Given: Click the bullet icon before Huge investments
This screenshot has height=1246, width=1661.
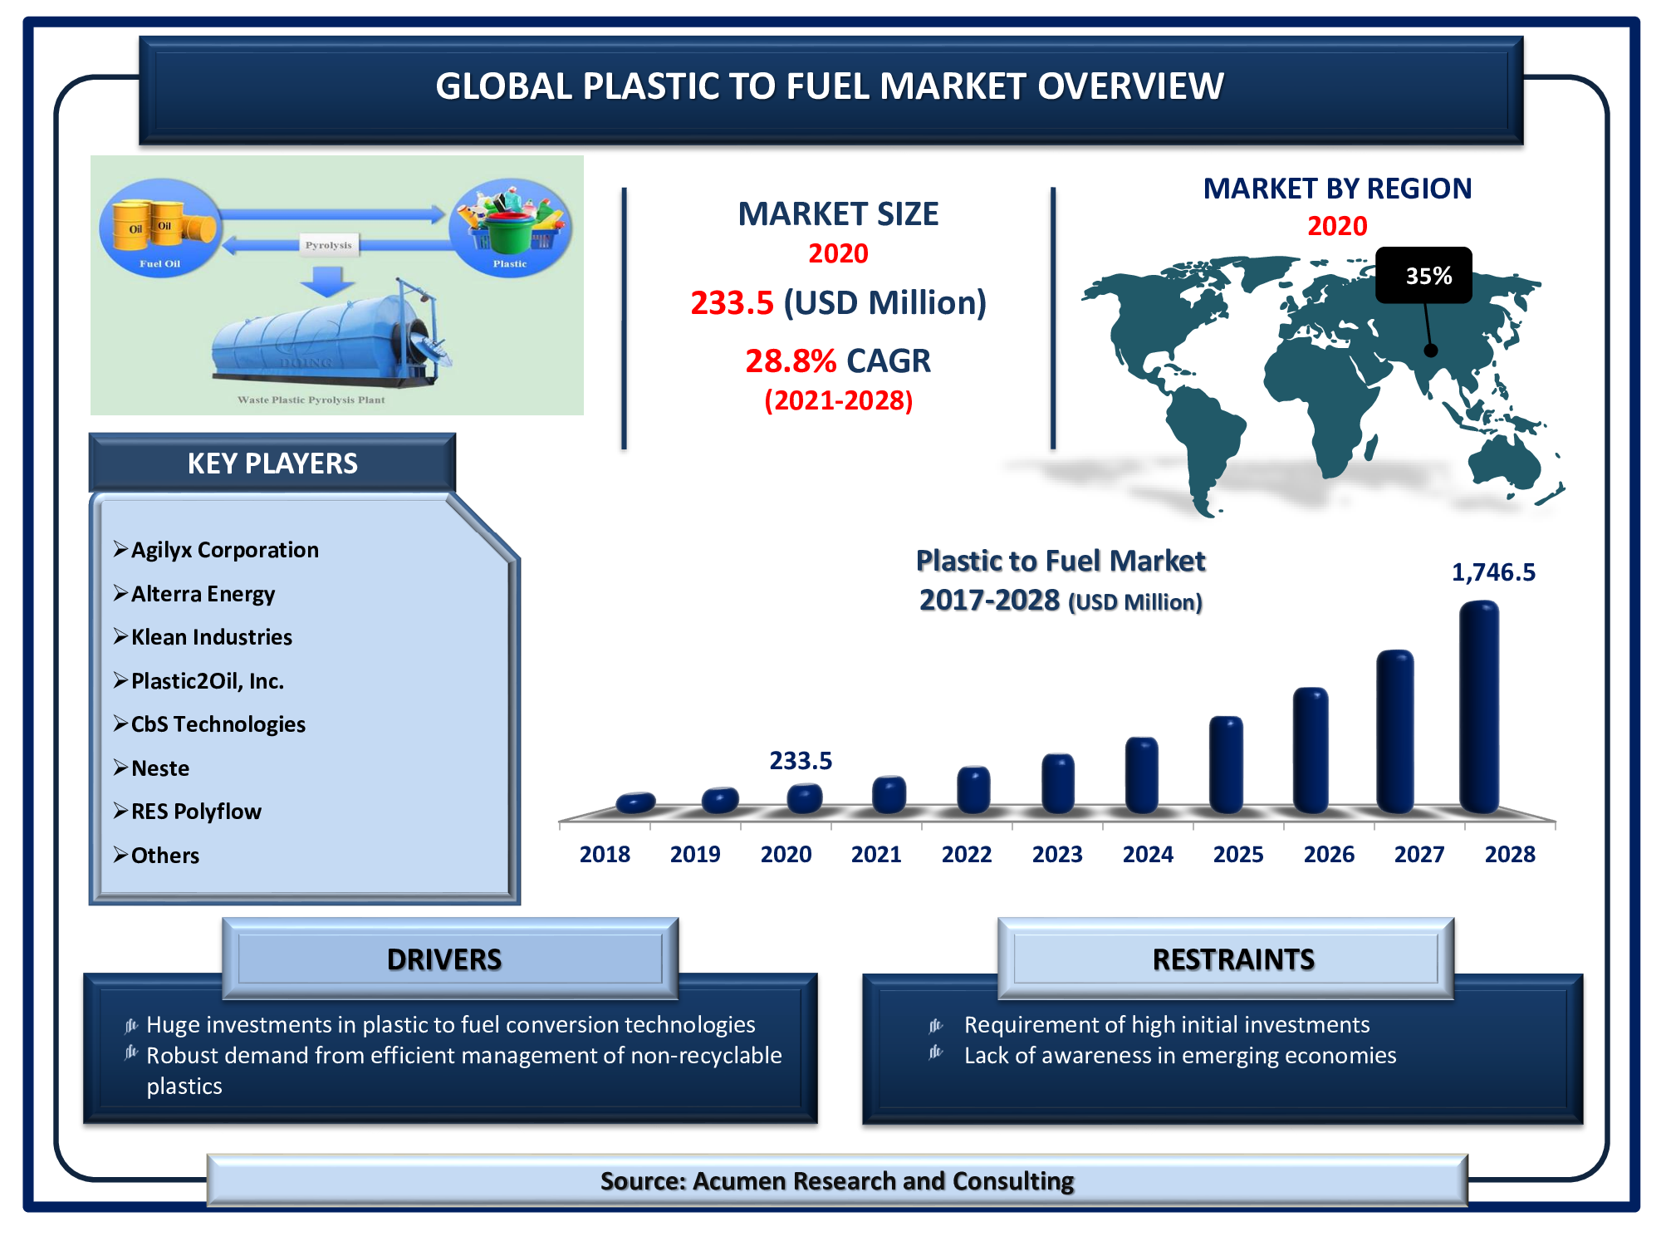Looking at the screenshot, I should pos(131,1025).
